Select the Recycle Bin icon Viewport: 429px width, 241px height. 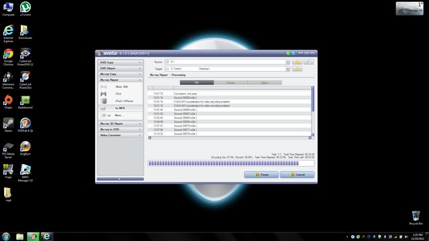click(416, 218)
